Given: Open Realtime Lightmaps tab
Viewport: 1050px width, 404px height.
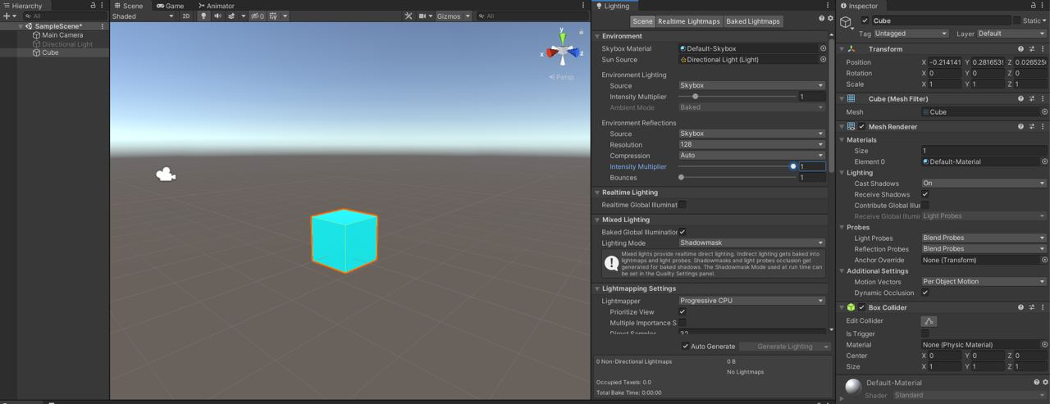Looking at the screenshot, I should click(x=689, y=21).
